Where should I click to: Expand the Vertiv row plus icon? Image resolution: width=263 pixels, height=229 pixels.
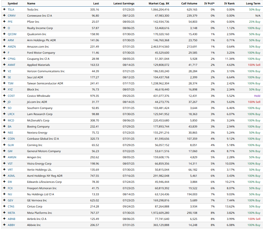tap(4, 170)
